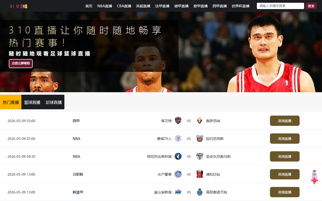The height and width of the screenshot is (201, 322).
Task: Open the CBA直播 menu item
Action: (x=124, y=6)
